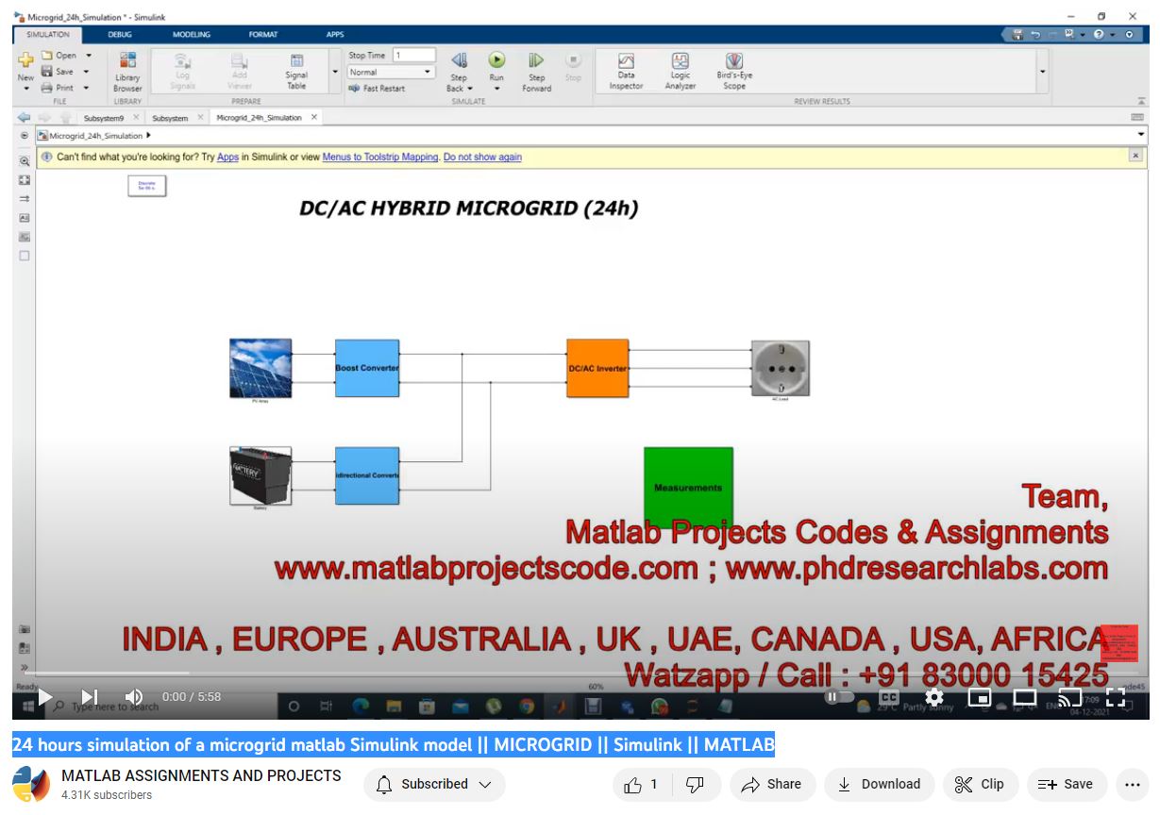The image size is (1160, 815).
Task: Like the video
Action: coord(640,784)
